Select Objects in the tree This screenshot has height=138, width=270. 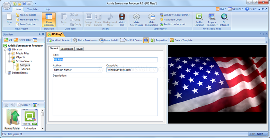pos(20,57)
